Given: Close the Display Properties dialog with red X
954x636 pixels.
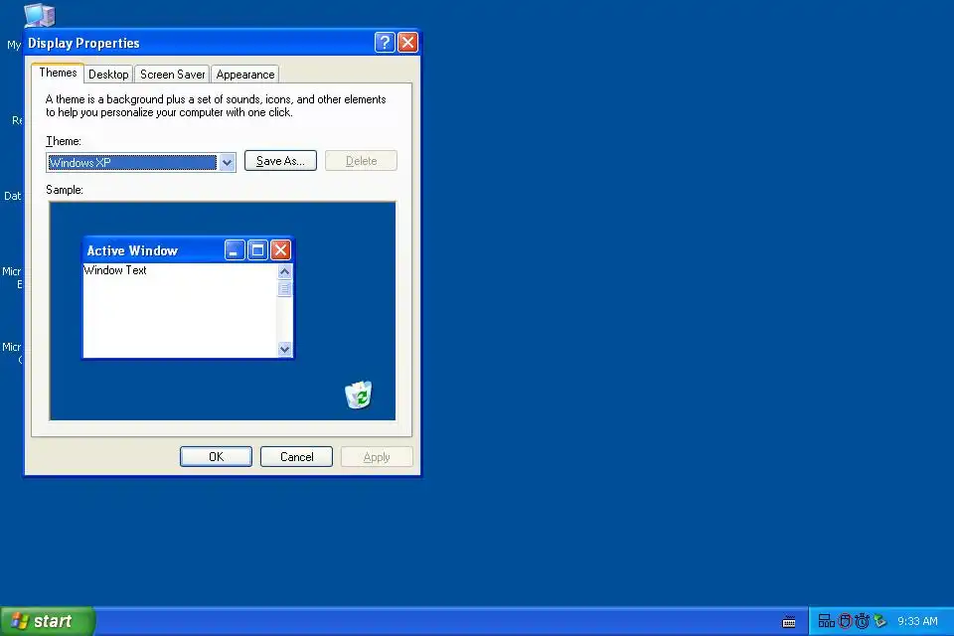Looking at the screenshot, I should coord(407,43).
